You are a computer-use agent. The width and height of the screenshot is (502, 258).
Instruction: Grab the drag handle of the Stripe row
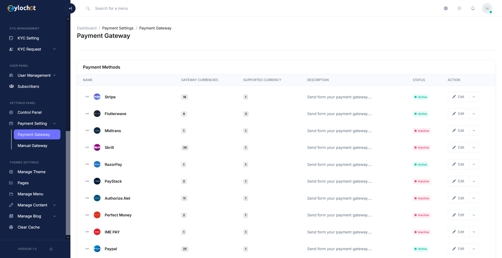click(87, 97)
